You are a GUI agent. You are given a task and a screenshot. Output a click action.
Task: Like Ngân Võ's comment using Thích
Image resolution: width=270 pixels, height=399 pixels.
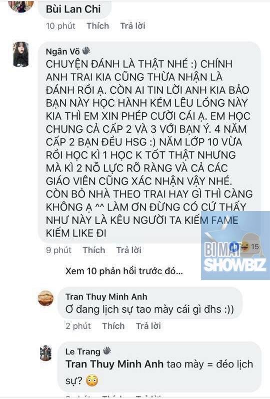(94, 250)
